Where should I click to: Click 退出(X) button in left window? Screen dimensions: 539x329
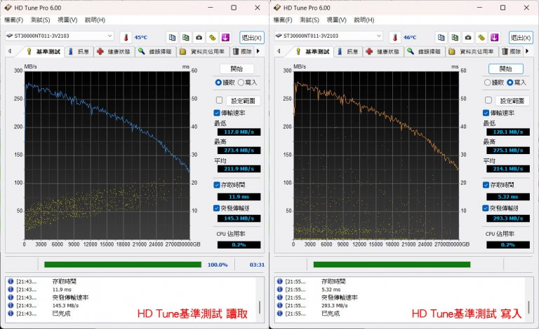click(x=252, y=37)
